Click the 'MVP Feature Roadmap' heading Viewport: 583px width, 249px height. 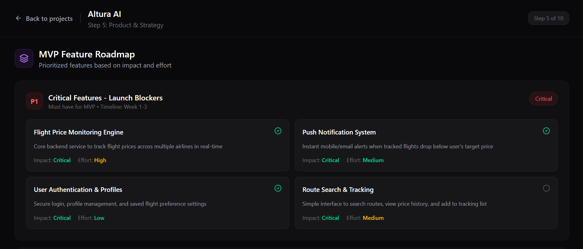87,54
